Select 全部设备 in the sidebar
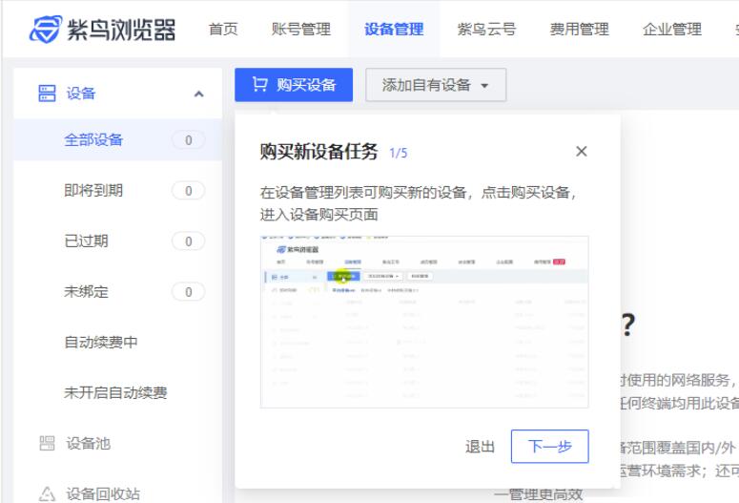The image size is (739, 503). [118, 139]
